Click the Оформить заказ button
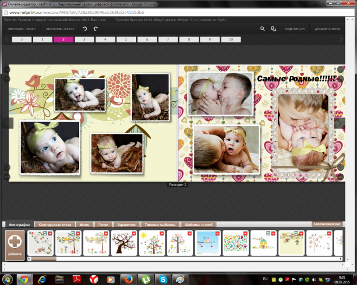The image size is (357, 285). 21,29
